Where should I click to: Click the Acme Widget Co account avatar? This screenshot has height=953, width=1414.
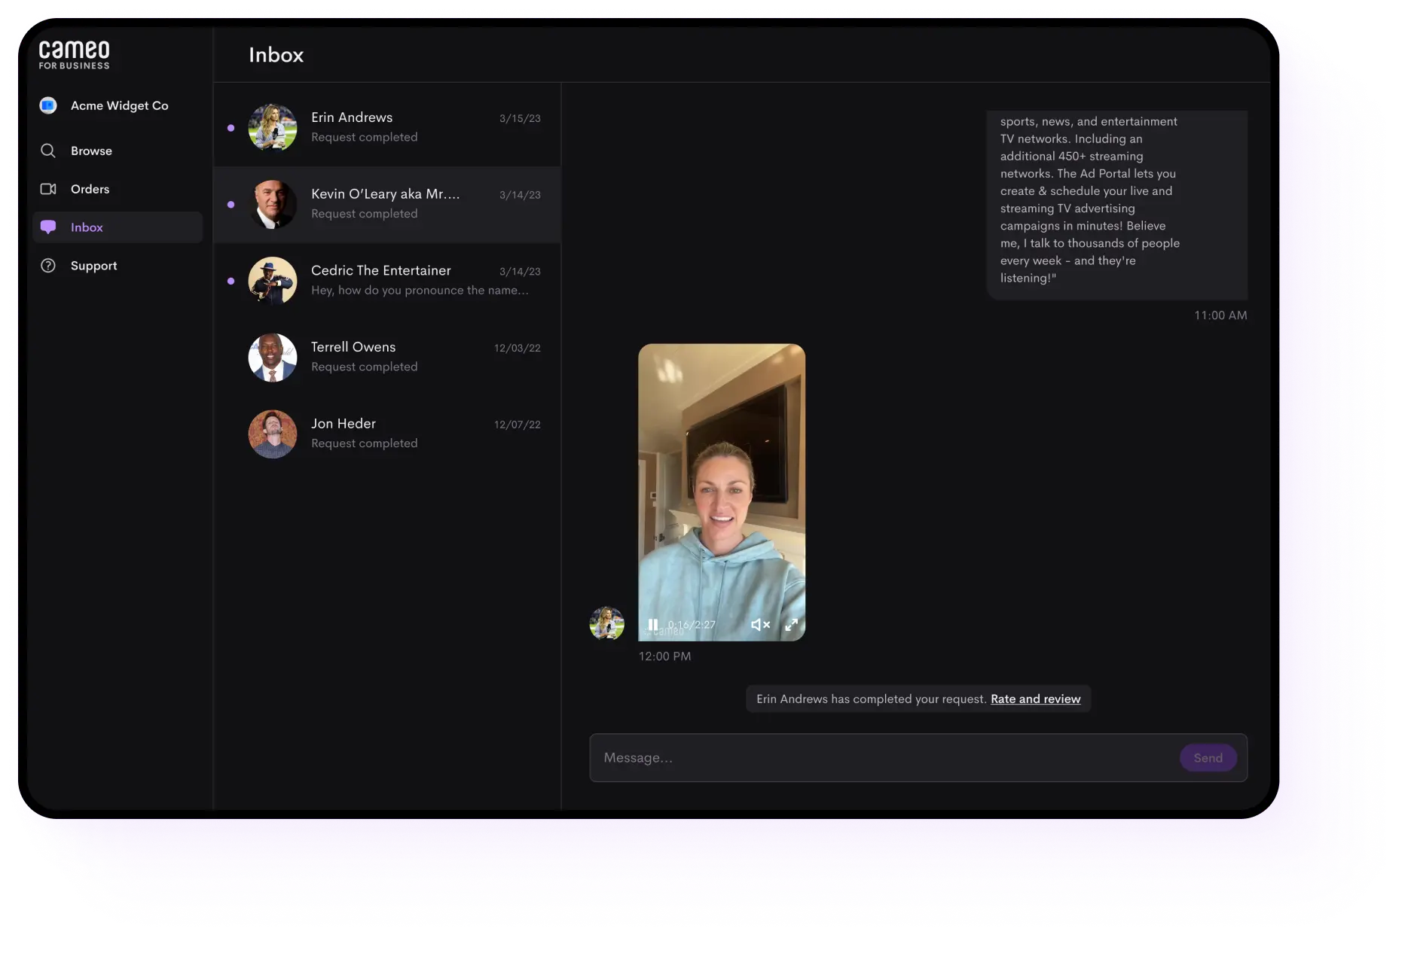pos(48,105)
